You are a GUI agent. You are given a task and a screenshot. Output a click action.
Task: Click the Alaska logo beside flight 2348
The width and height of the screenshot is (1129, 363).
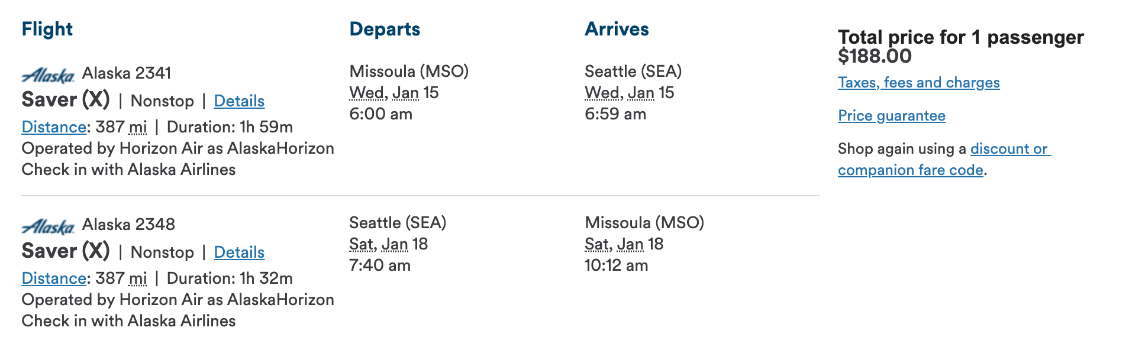[48, 226]
